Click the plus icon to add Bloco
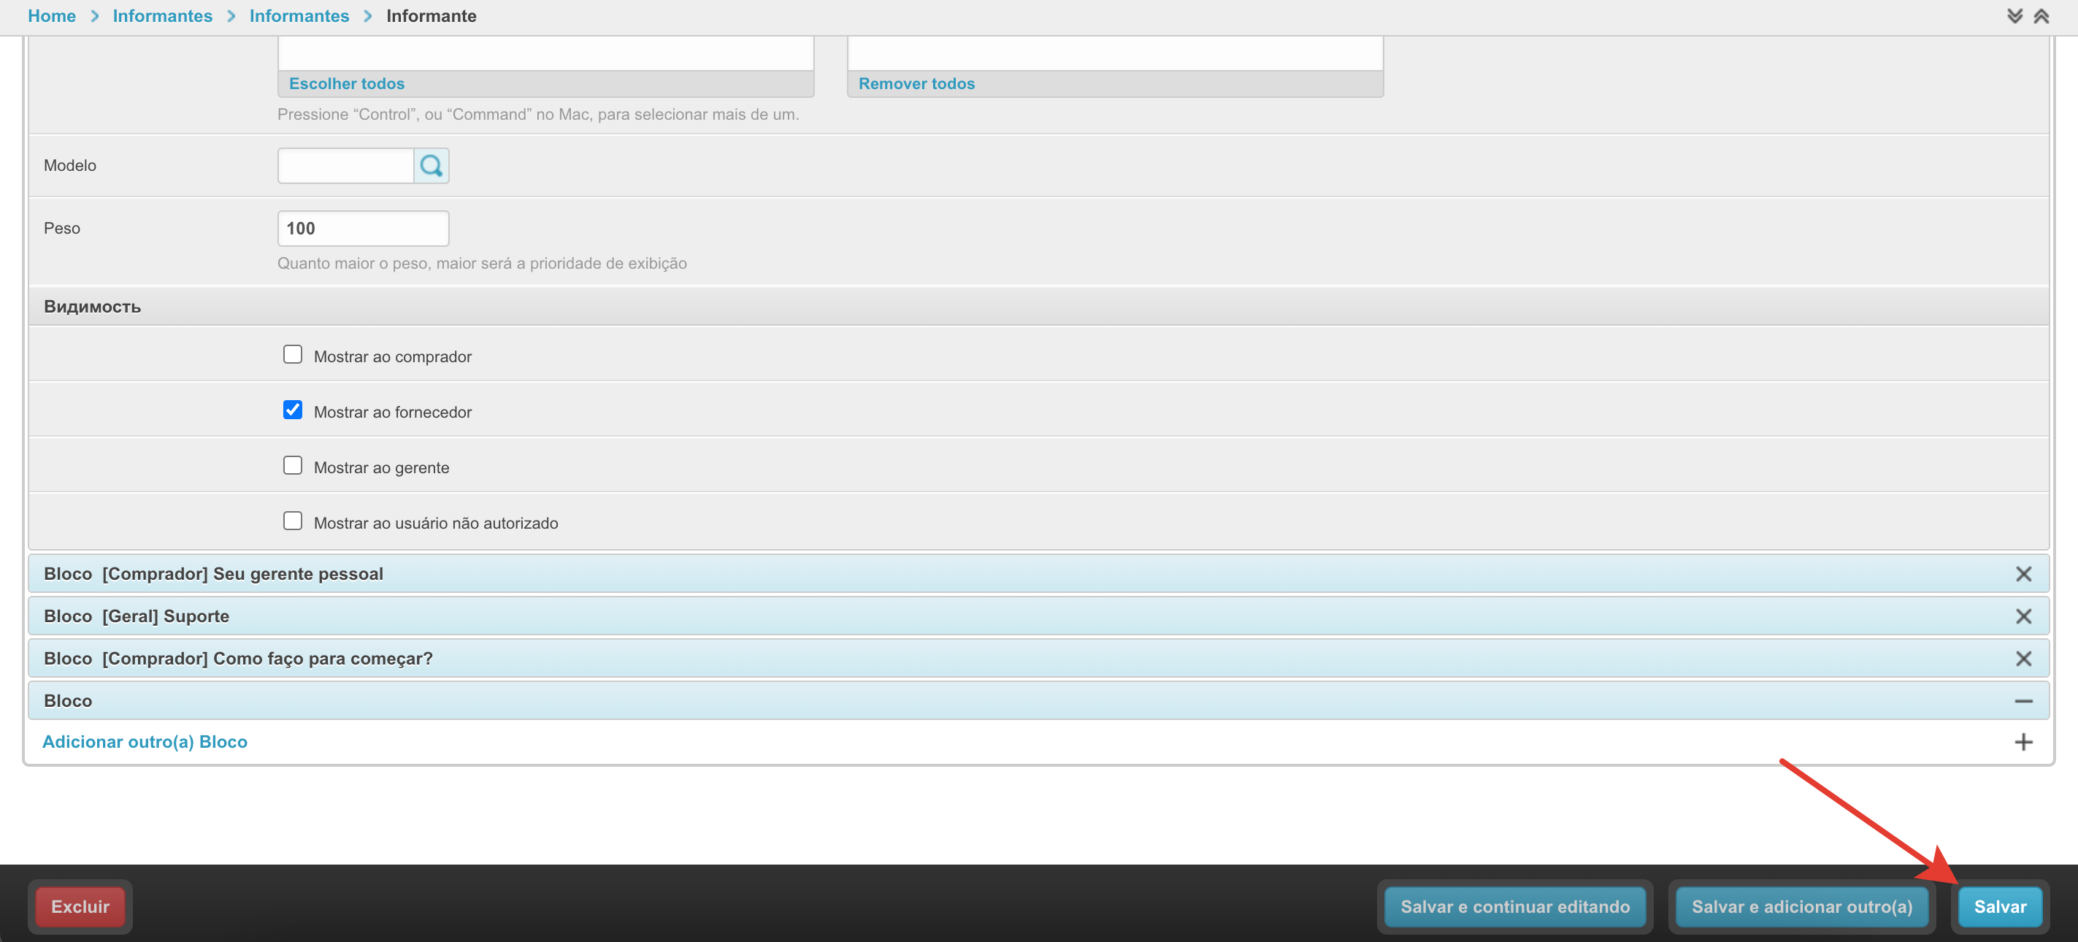This screenshot has width=2078, height=942. tap(2023, 742)
